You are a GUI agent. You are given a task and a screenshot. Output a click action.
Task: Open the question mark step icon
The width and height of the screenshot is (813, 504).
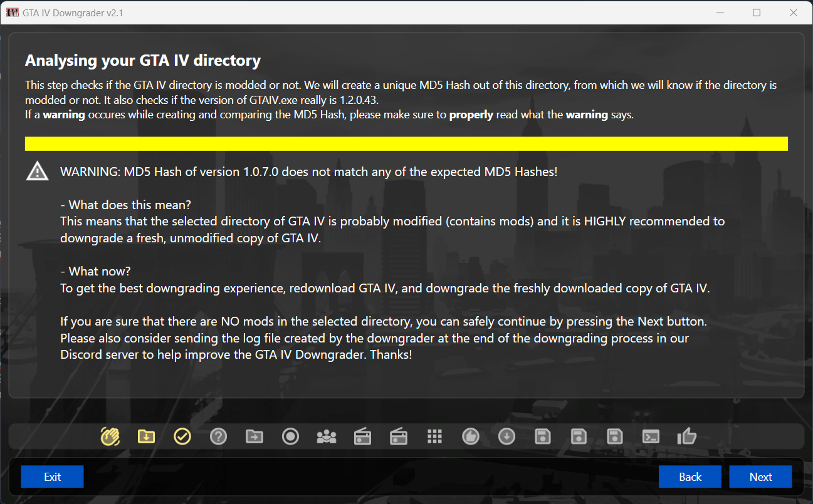[x=218, y=436]
